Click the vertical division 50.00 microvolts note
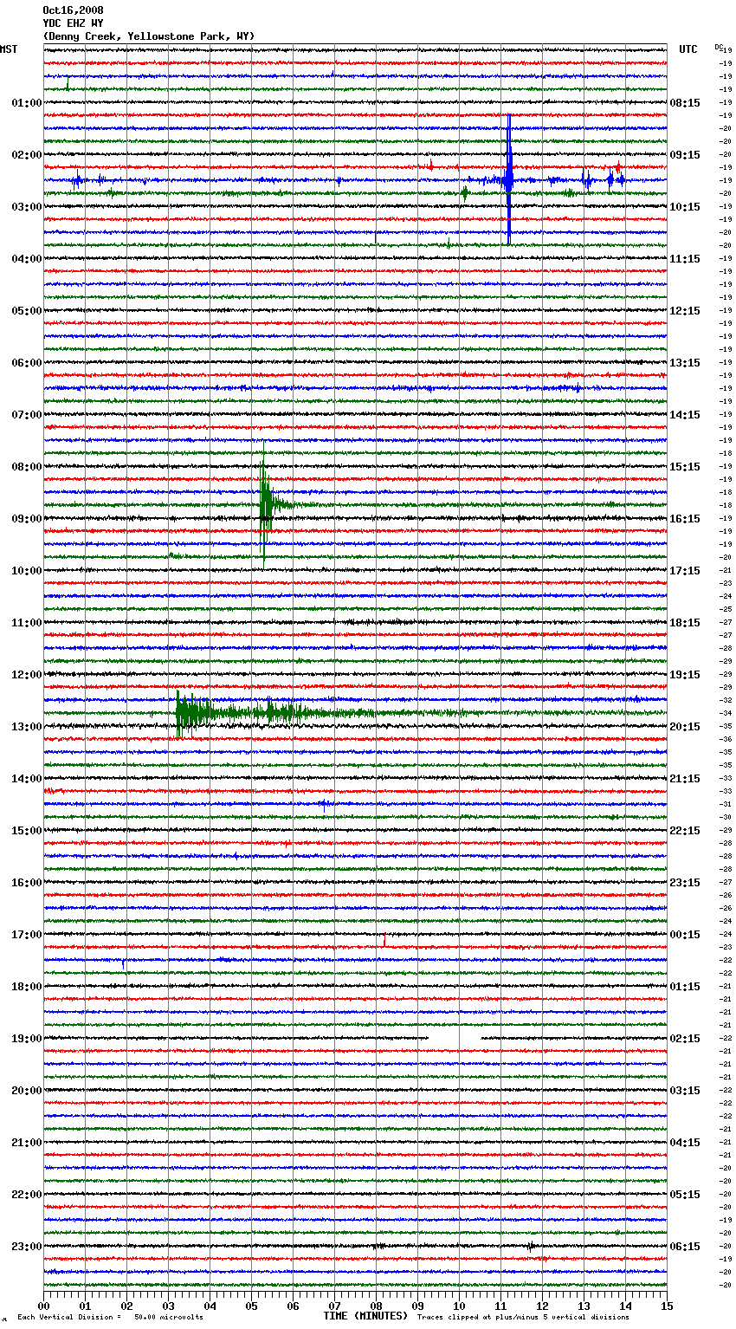The width and height of the screenshot is (736, 1329). 110,1318
